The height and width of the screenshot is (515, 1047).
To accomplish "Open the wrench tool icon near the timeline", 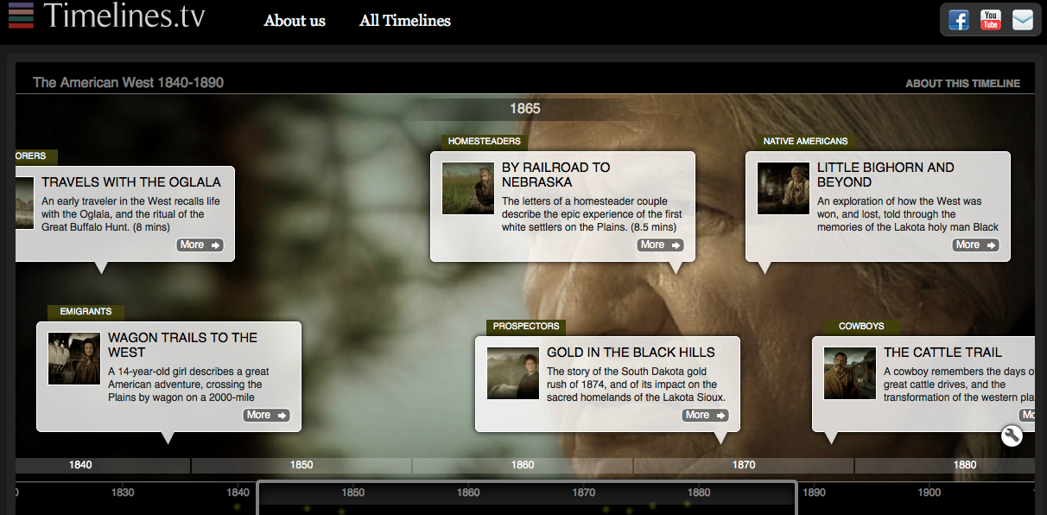I will click(1012, 436).
